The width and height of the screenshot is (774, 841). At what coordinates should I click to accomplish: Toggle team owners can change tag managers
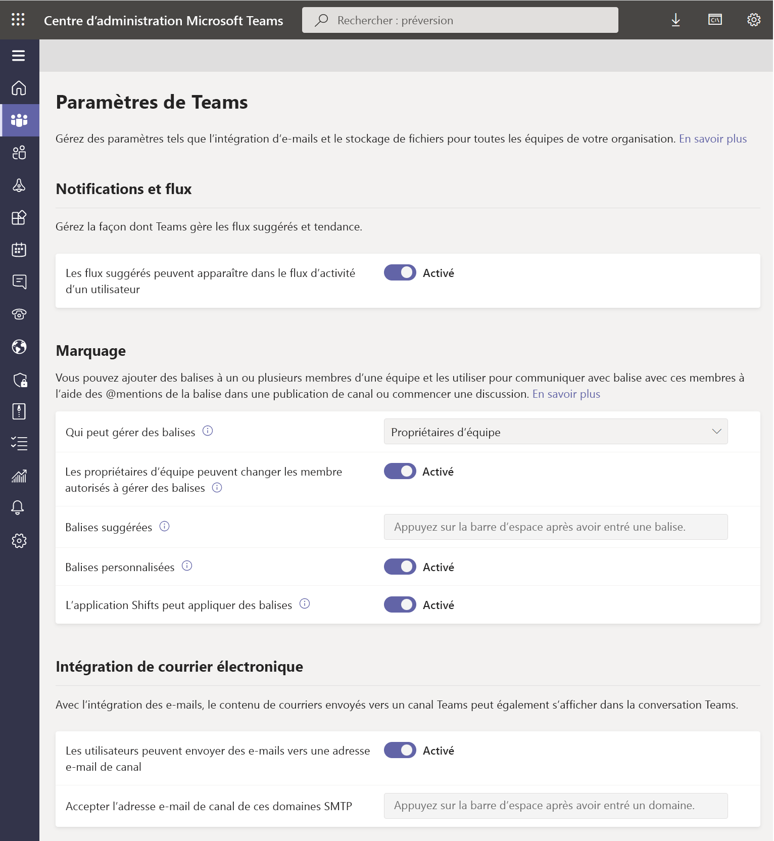point(400,471)
